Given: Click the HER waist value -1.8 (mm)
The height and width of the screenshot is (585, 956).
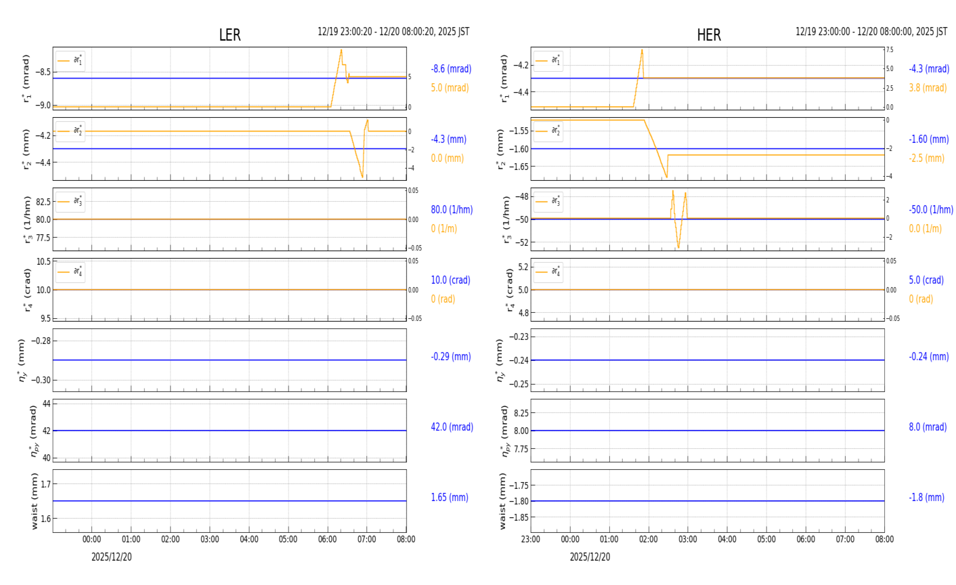Looking at the screenshot, I should 926,498.
